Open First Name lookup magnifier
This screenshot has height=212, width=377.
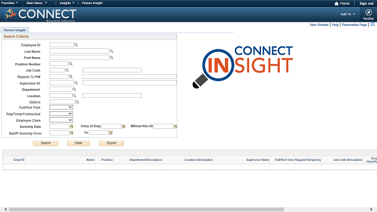point(111,58)
